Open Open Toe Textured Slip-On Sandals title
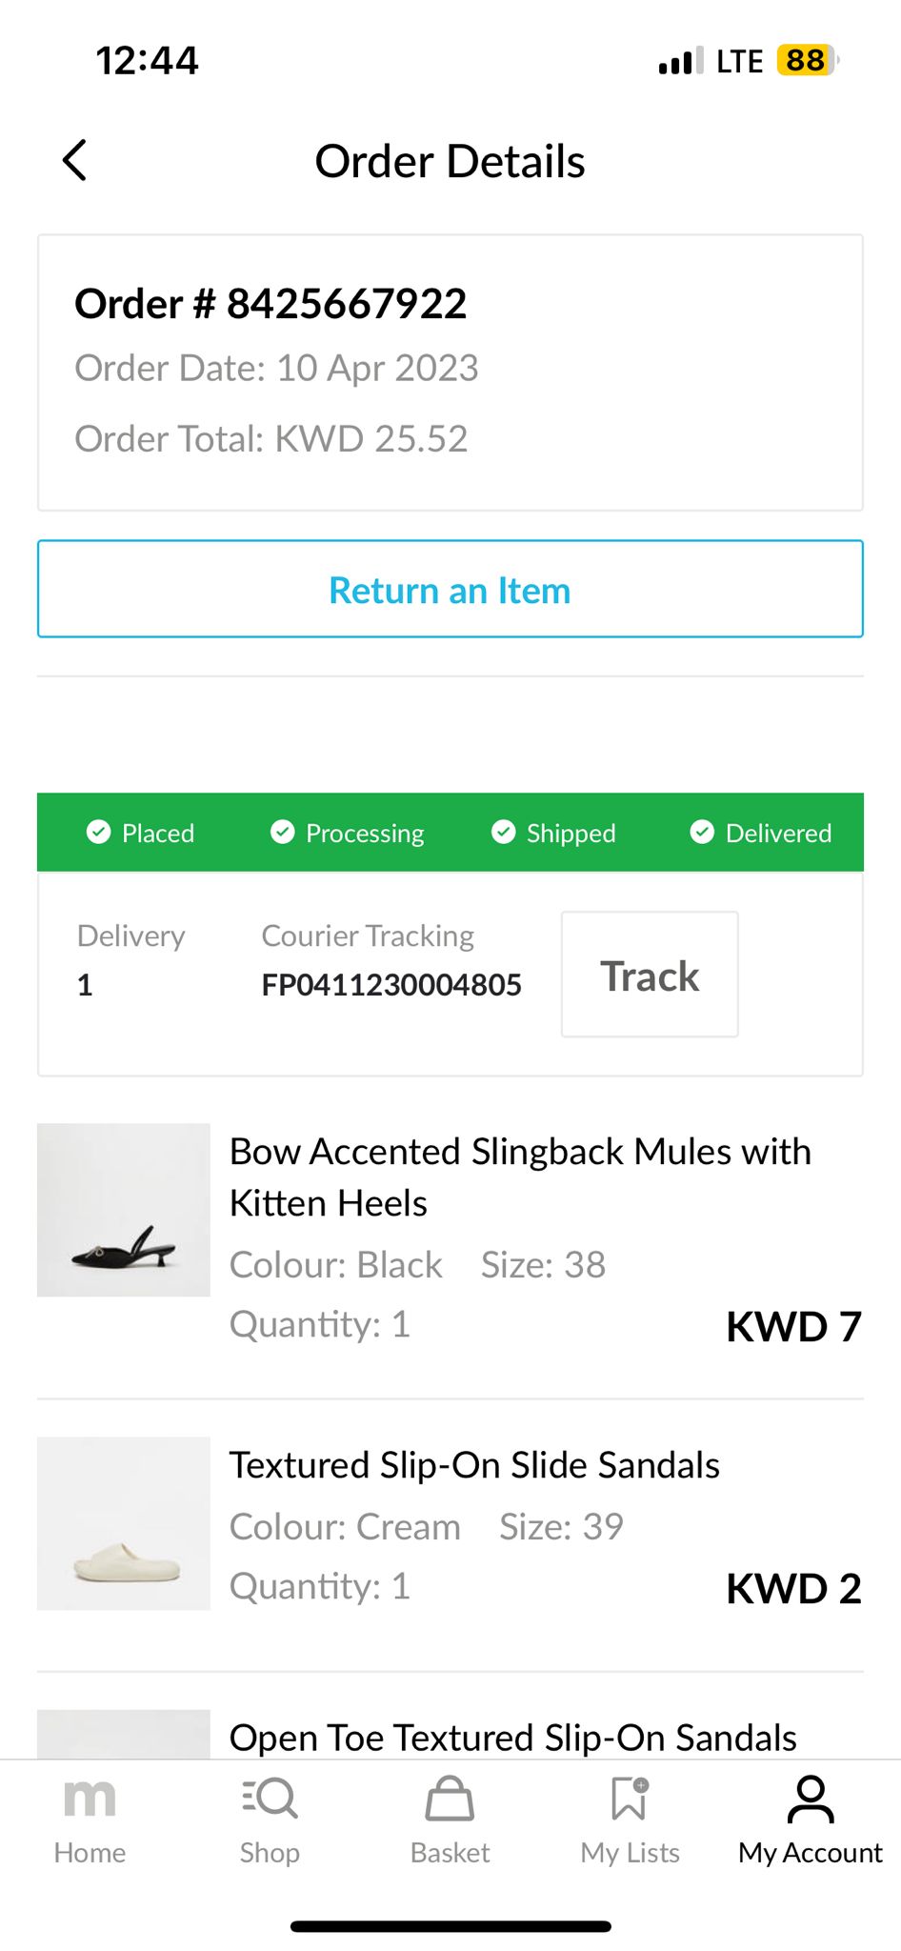Viewport: 901px width, 1951px height. click(x=512, y=1738)
